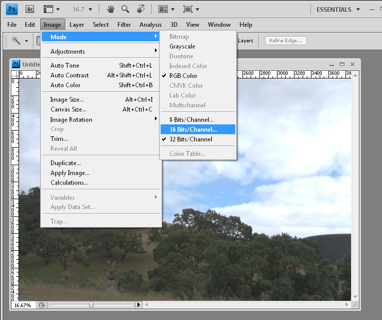
Task: Close the Untitled document window
Action: pos(352,64)
